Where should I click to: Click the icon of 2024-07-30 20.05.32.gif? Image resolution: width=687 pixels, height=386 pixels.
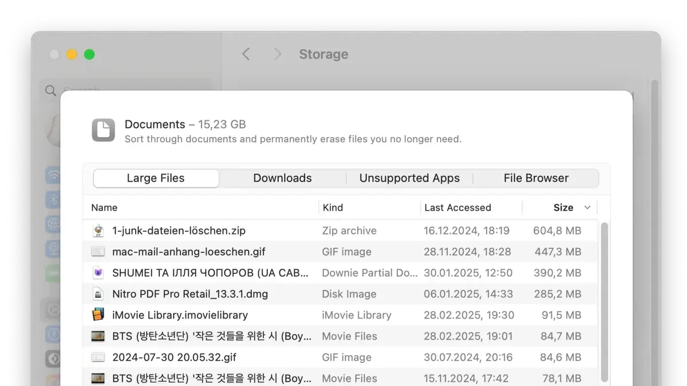pyautogui.click(x=98, y=357)
